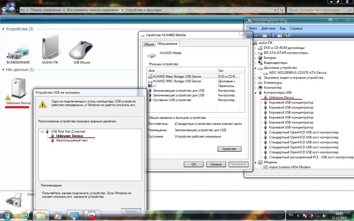This screenshot has height=221, width=354.
Task: Select the J:\ row in functions list
Action: (193, 86)
